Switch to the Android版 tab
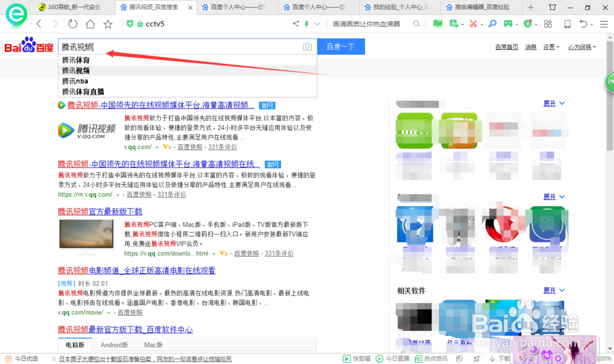The width and height of the screenshot is (614, 364). [x=114, y=345]
